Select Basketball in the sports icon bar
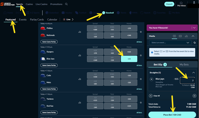This screenshot has width=199, height=118. pyautogui.click(x=52, y=13)
